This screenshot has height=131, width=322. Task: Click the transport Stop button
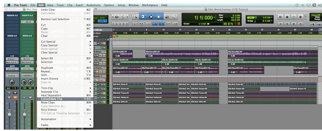coord(287,17)
